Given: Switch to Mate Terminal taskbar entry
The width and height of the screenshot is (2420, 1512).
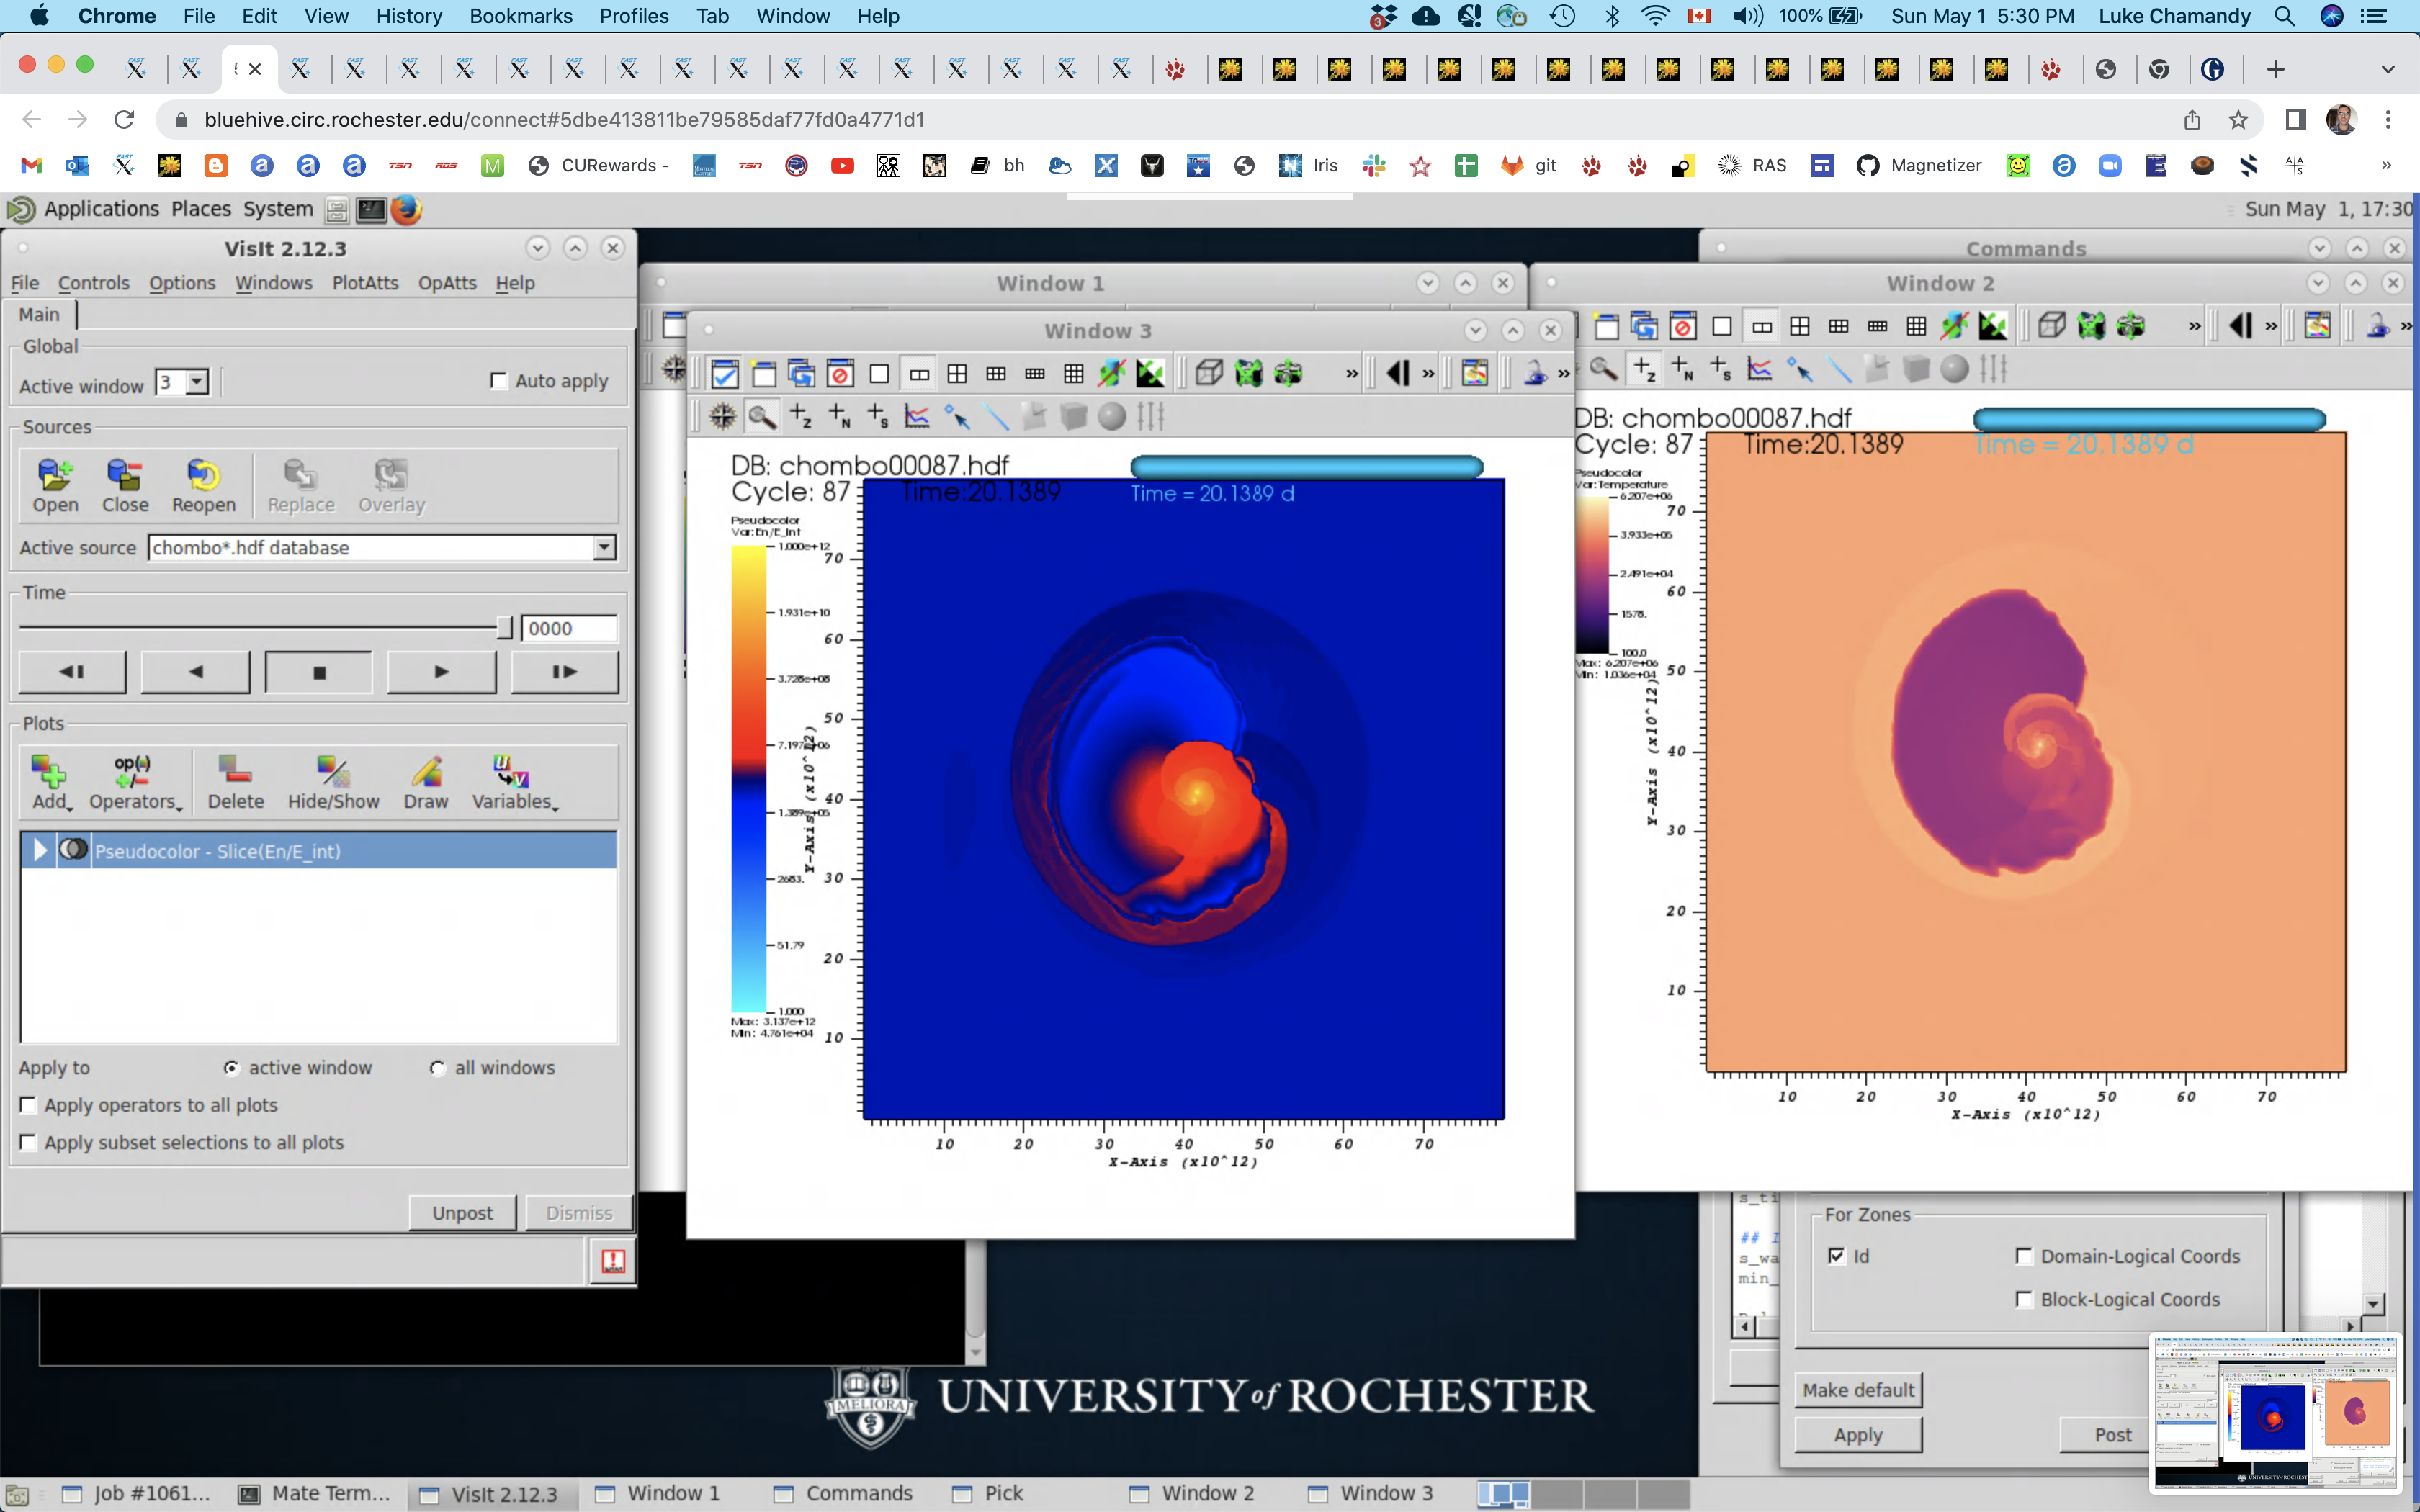Looking at the screenshot, I should pos(315,1493).
